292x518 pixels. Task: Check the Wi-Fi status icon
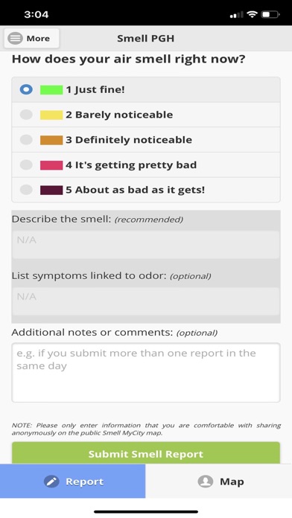point(253,15)
